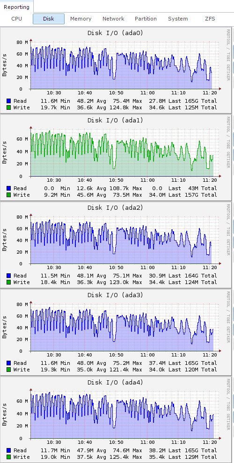Switch to the Memory tab
This screenshot has height=463, width=234.
pyautogui.click(x=81, y=19)
